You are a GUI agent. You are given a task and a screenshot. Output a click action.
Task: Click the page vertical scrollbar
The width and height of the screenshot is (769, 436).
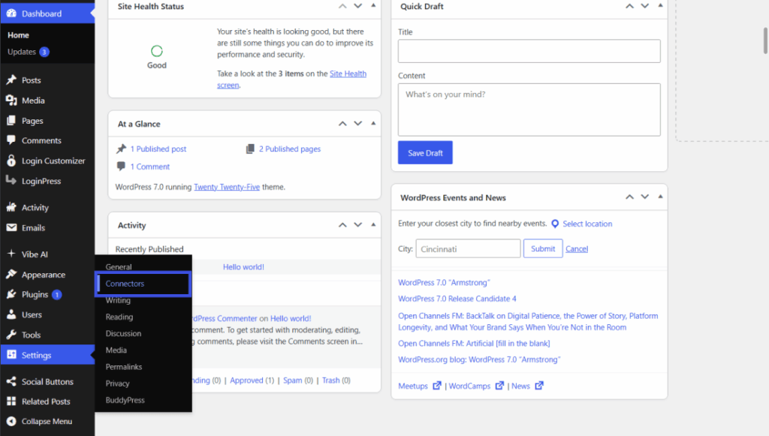coord(765,41)
